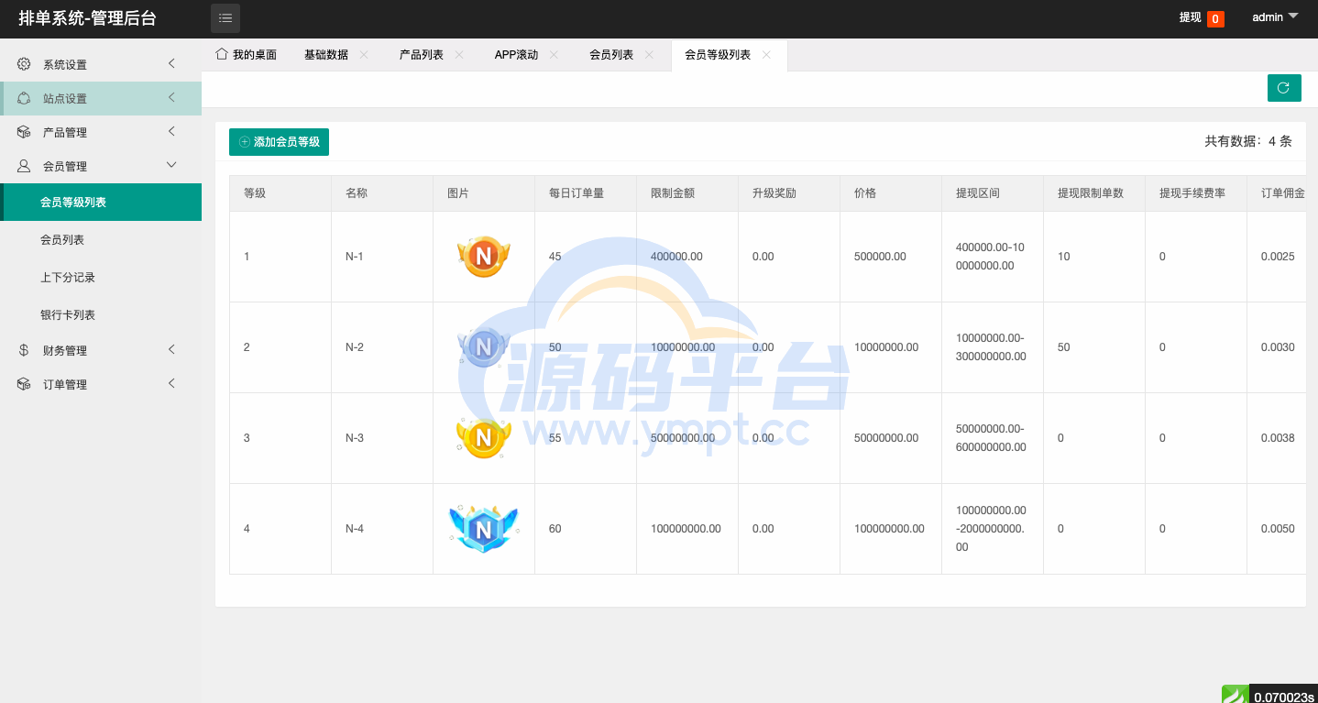Click the 0.0025 commission cell
The height and width of the screenshot is (703, 1318).
pos(1277,257)
